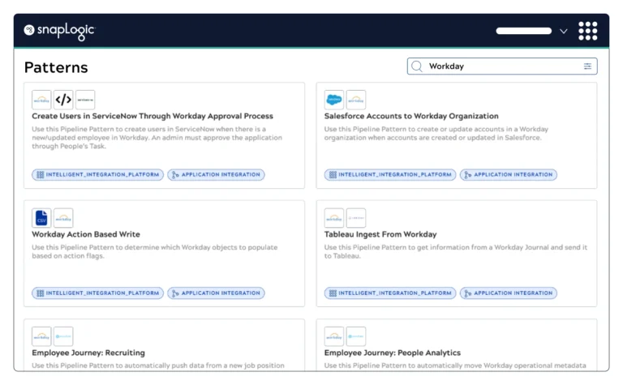Click the account name placeholder bar

(524, 31)
